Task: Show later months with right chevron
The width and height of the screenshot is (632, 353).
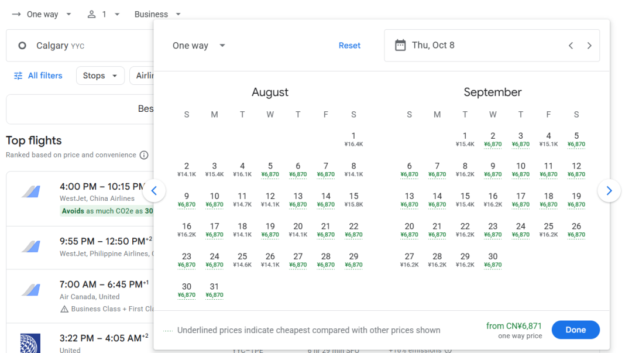Action: point(609,191)
